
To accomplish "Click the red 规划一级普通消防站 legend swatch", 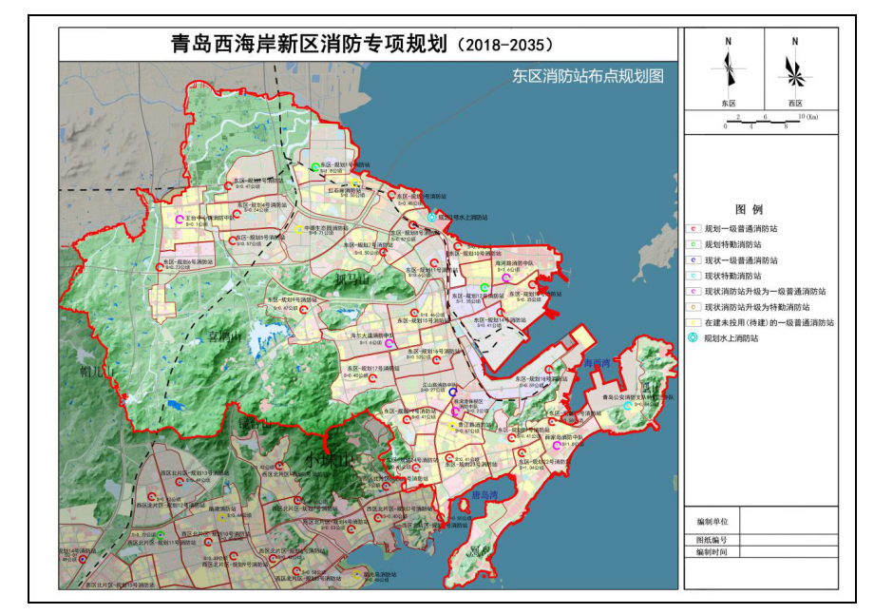I will (x=694, y=229).
